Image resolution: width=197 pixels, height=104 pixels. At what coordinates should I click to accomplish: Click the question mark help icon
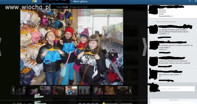click(x=190, y=1)
